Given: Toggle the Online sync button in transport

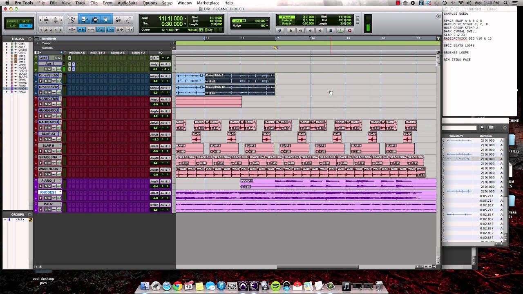Looking at the screenshot, I should (280, 31).
